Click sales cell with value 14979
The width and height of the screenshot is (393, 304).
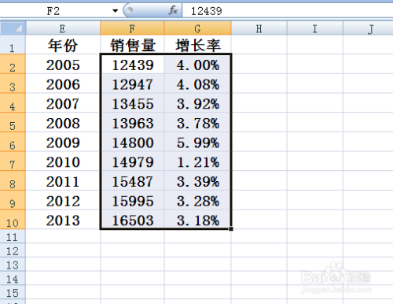(x=132, y=161)
